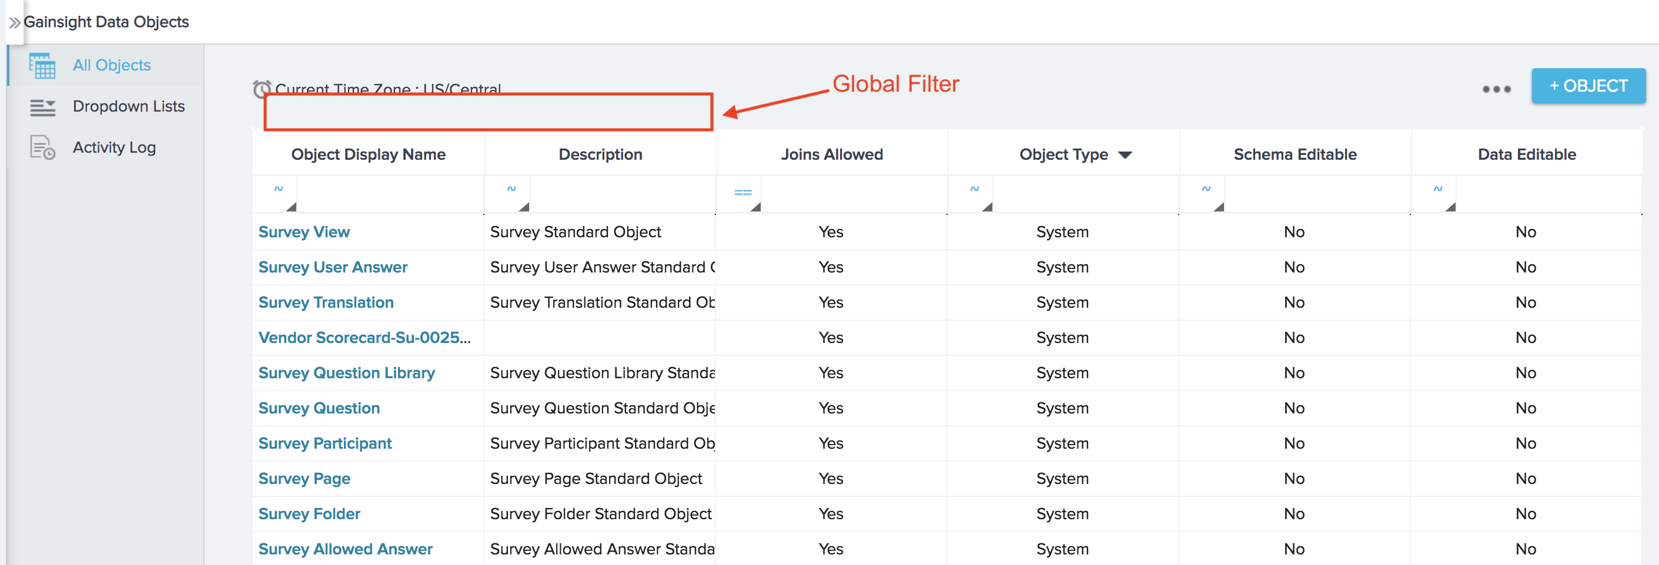This screenshot has height=565, width=1659.
Task: Open Survey Allowed Answer object
Action: [345, 550]
